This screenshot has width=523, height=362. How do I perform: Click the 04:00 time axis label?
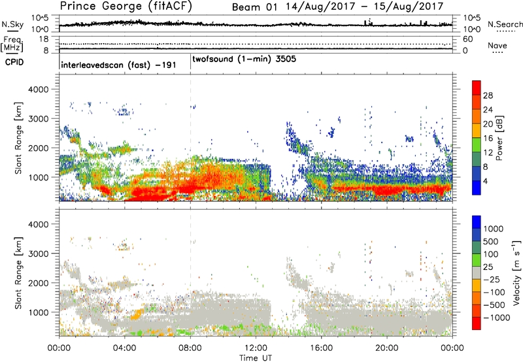click(x=124, y=348)
